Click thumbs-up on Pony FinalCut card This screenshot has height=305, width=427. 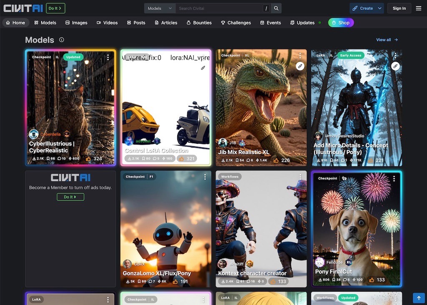pyautogui.click(x=369, y=280)
